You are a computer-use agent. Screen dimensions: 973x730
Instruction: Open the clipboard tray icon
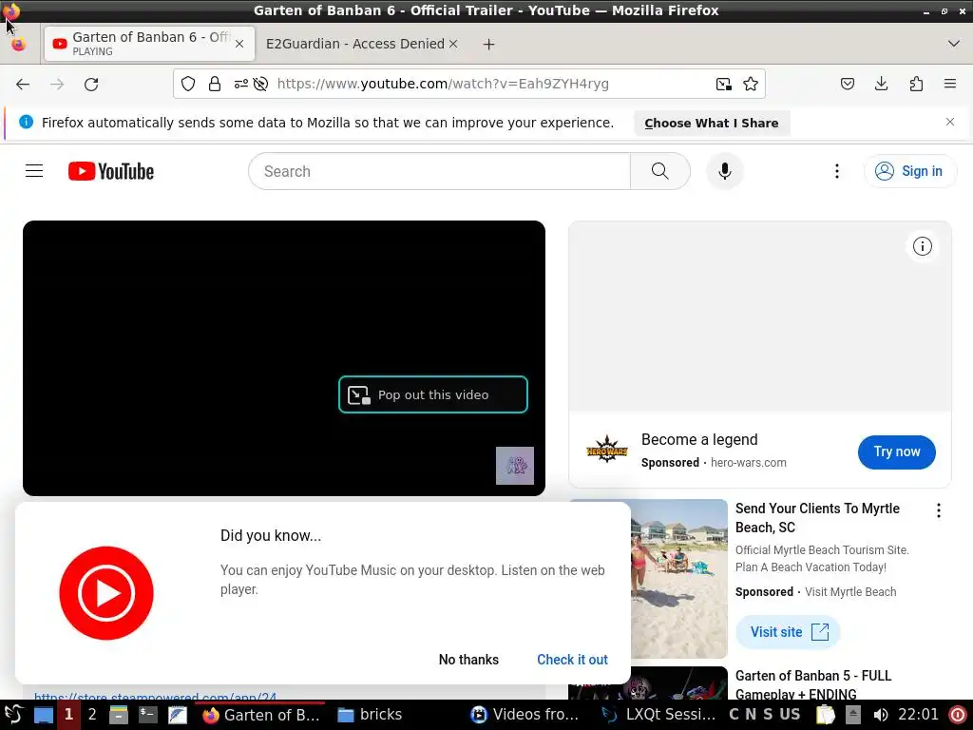tap(826, 715)
